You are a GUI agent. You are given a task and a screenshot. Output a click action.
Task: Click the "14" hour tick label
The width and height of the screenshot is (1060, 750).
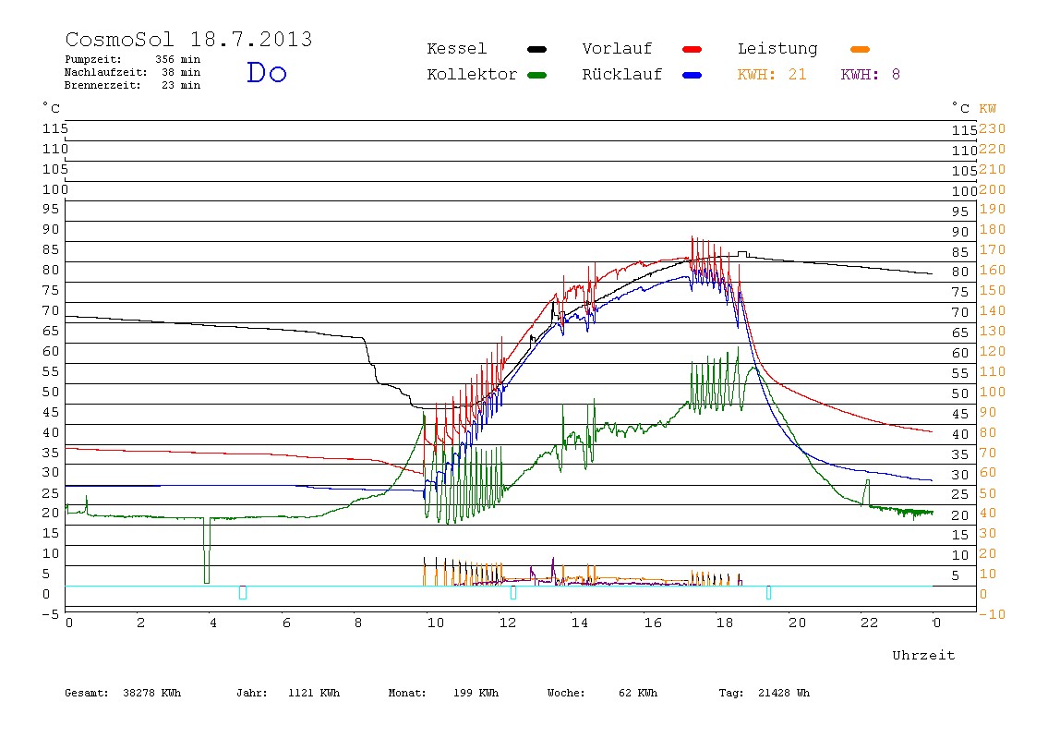580,623
